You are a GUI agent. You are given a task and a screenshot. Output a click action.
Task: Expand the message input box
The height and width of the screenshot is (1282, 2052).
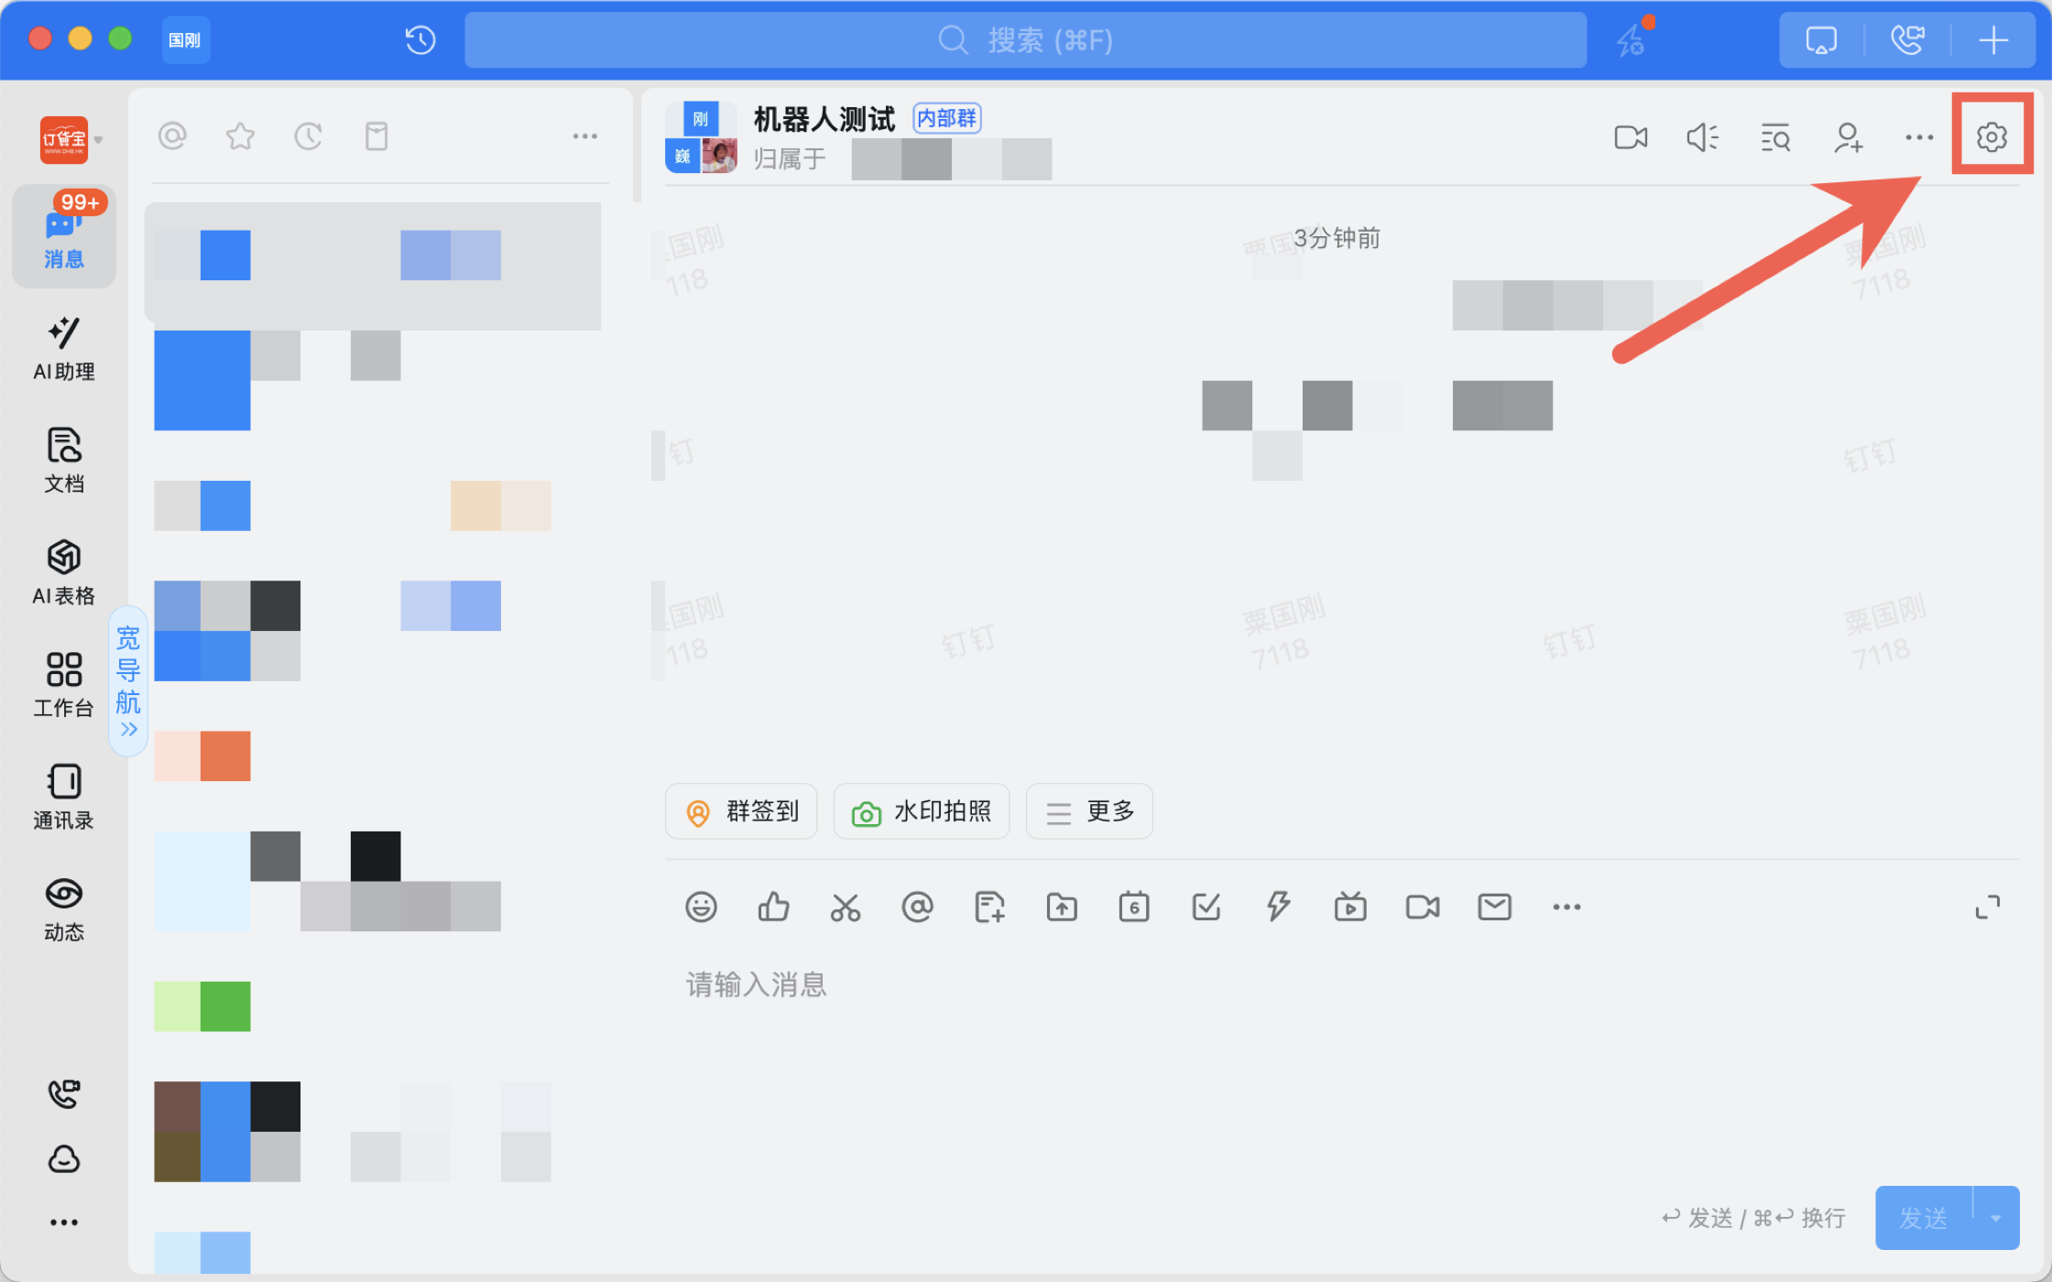[x=1987, y=907]
